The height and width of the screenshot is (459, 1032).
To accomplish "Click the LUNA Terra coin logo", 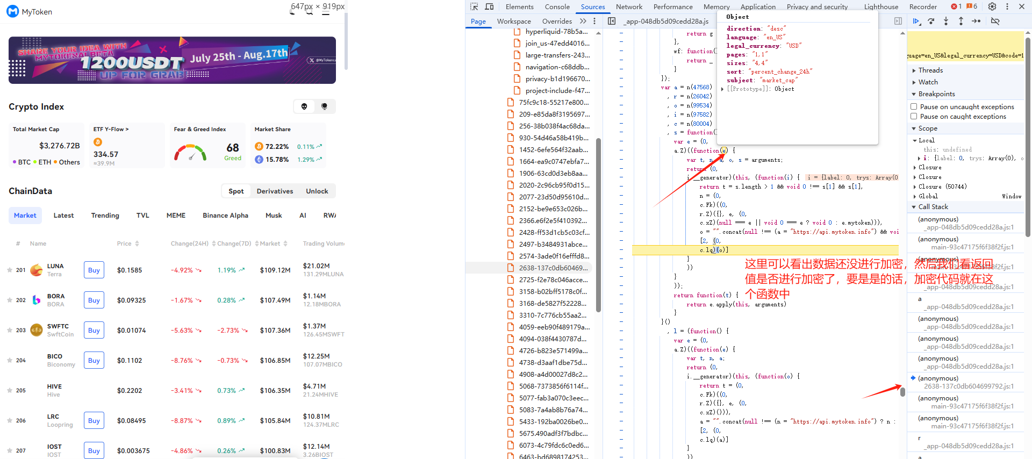I will pos(37,270).
